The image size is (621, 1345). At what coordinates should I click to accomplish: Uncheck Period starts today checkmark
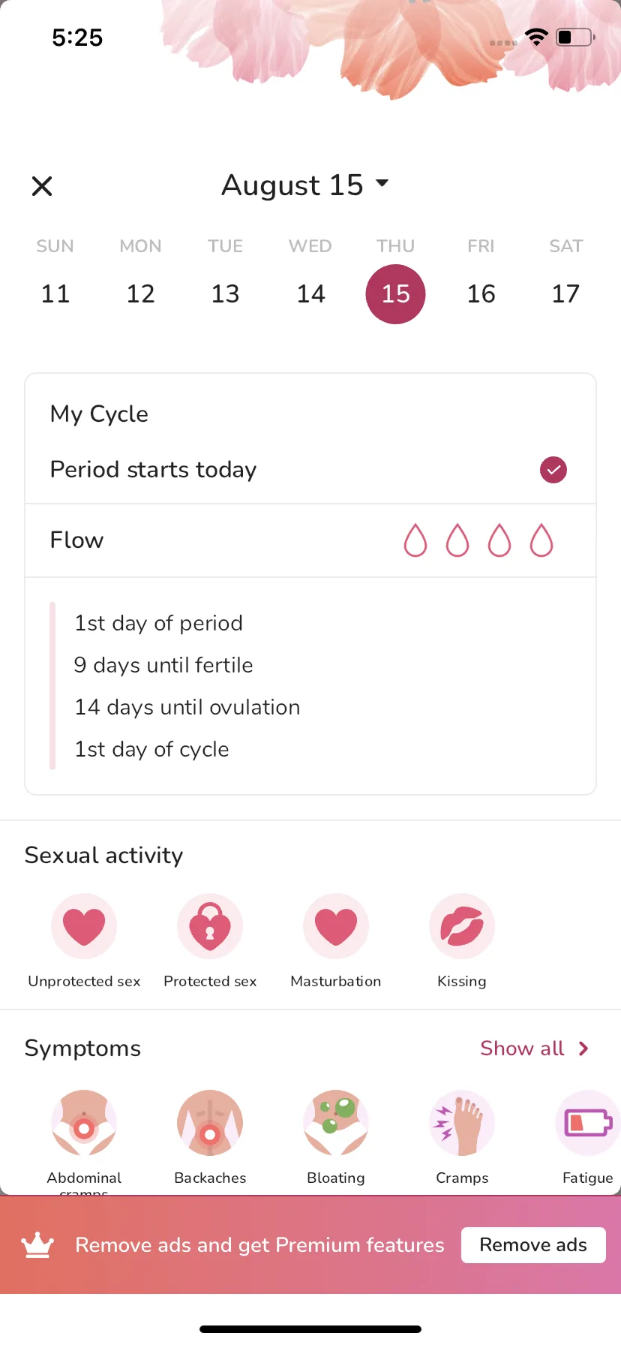553,470
